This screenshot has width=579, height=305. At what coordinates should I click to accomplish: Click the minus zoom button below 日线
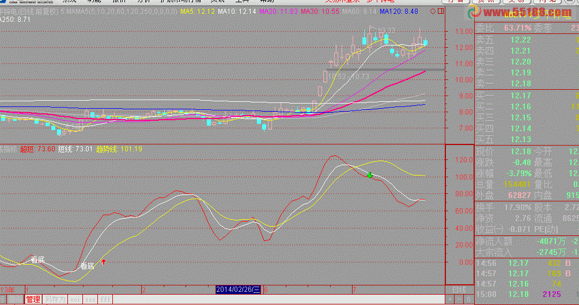(x=459, y=299)
